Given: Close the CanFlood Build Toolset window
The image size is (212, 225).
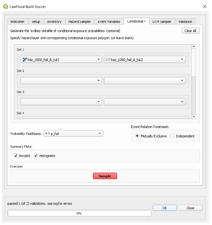Looking at the screenshot, I should click(205, 6).
